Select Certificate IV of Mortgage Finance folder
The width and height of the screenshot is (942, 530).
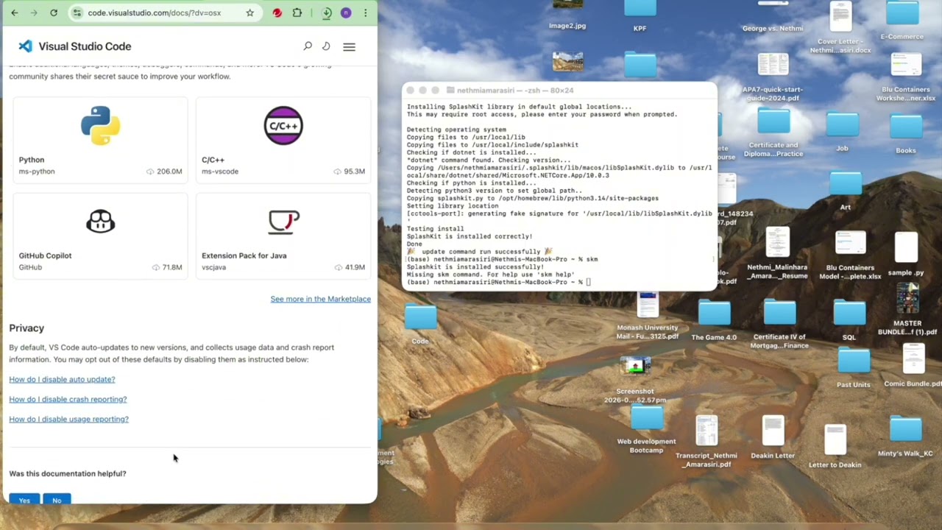click(x=779, y=325)
